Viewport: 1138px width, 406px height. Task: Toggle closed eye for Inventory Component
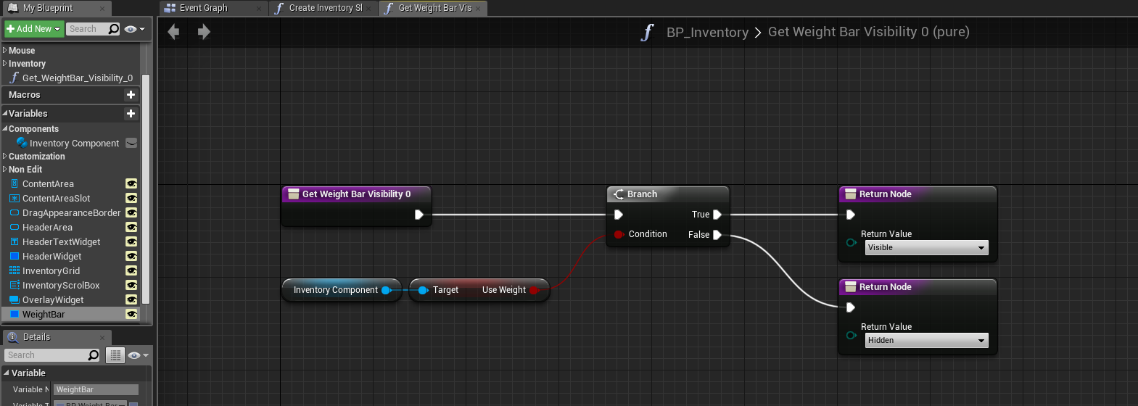coord(131,143)
